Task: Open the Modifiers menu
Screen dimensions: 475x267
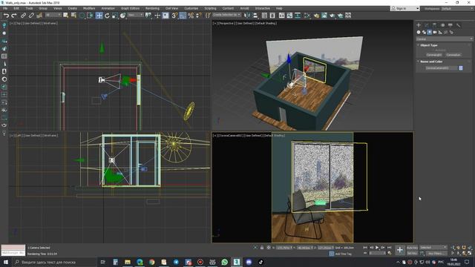Action: tap(89, 8)
